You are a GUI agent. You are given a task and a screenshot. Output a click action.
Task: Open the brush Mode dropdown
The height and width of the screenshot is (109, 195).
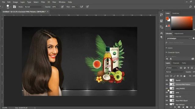pyautogui.click(x=33, y=7)
